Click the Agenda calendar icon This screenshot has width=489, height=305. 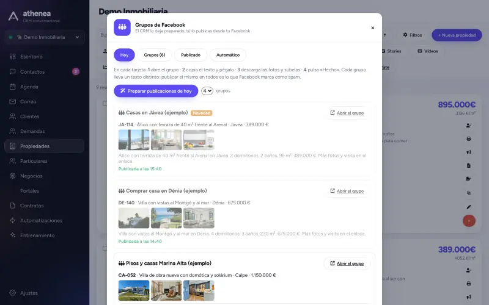click(12, 87)
